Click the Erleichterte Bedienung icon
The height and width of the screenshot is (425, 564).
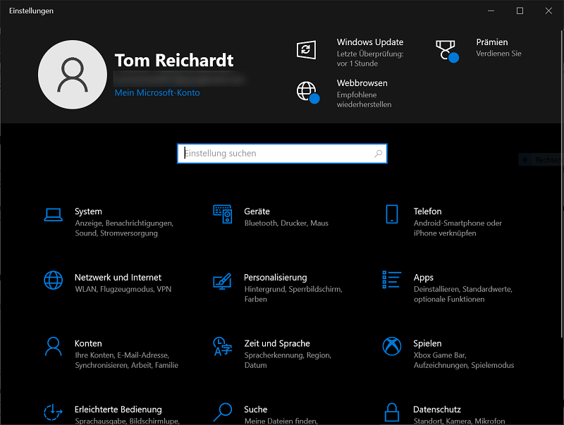[53, 412]
